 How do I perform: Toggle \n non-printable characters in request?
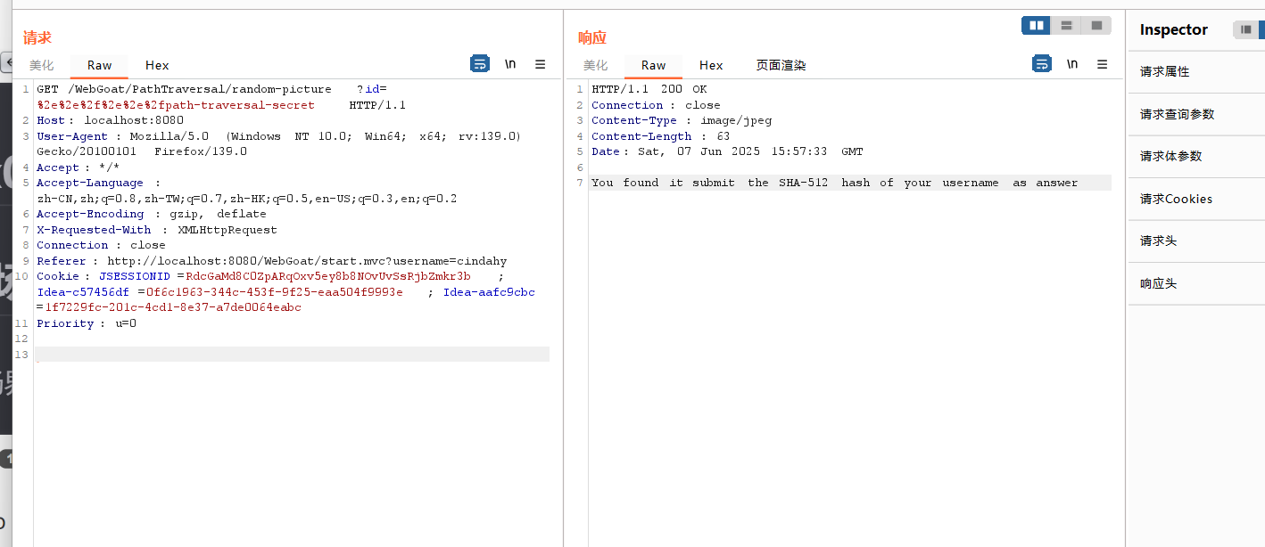pyautogui.click(x=510, y=64)
